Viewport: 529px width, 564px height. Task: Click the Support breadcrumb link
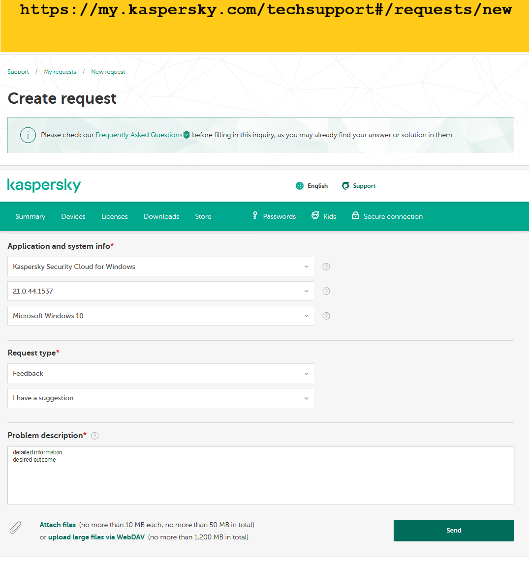click(x=18, y=72)
